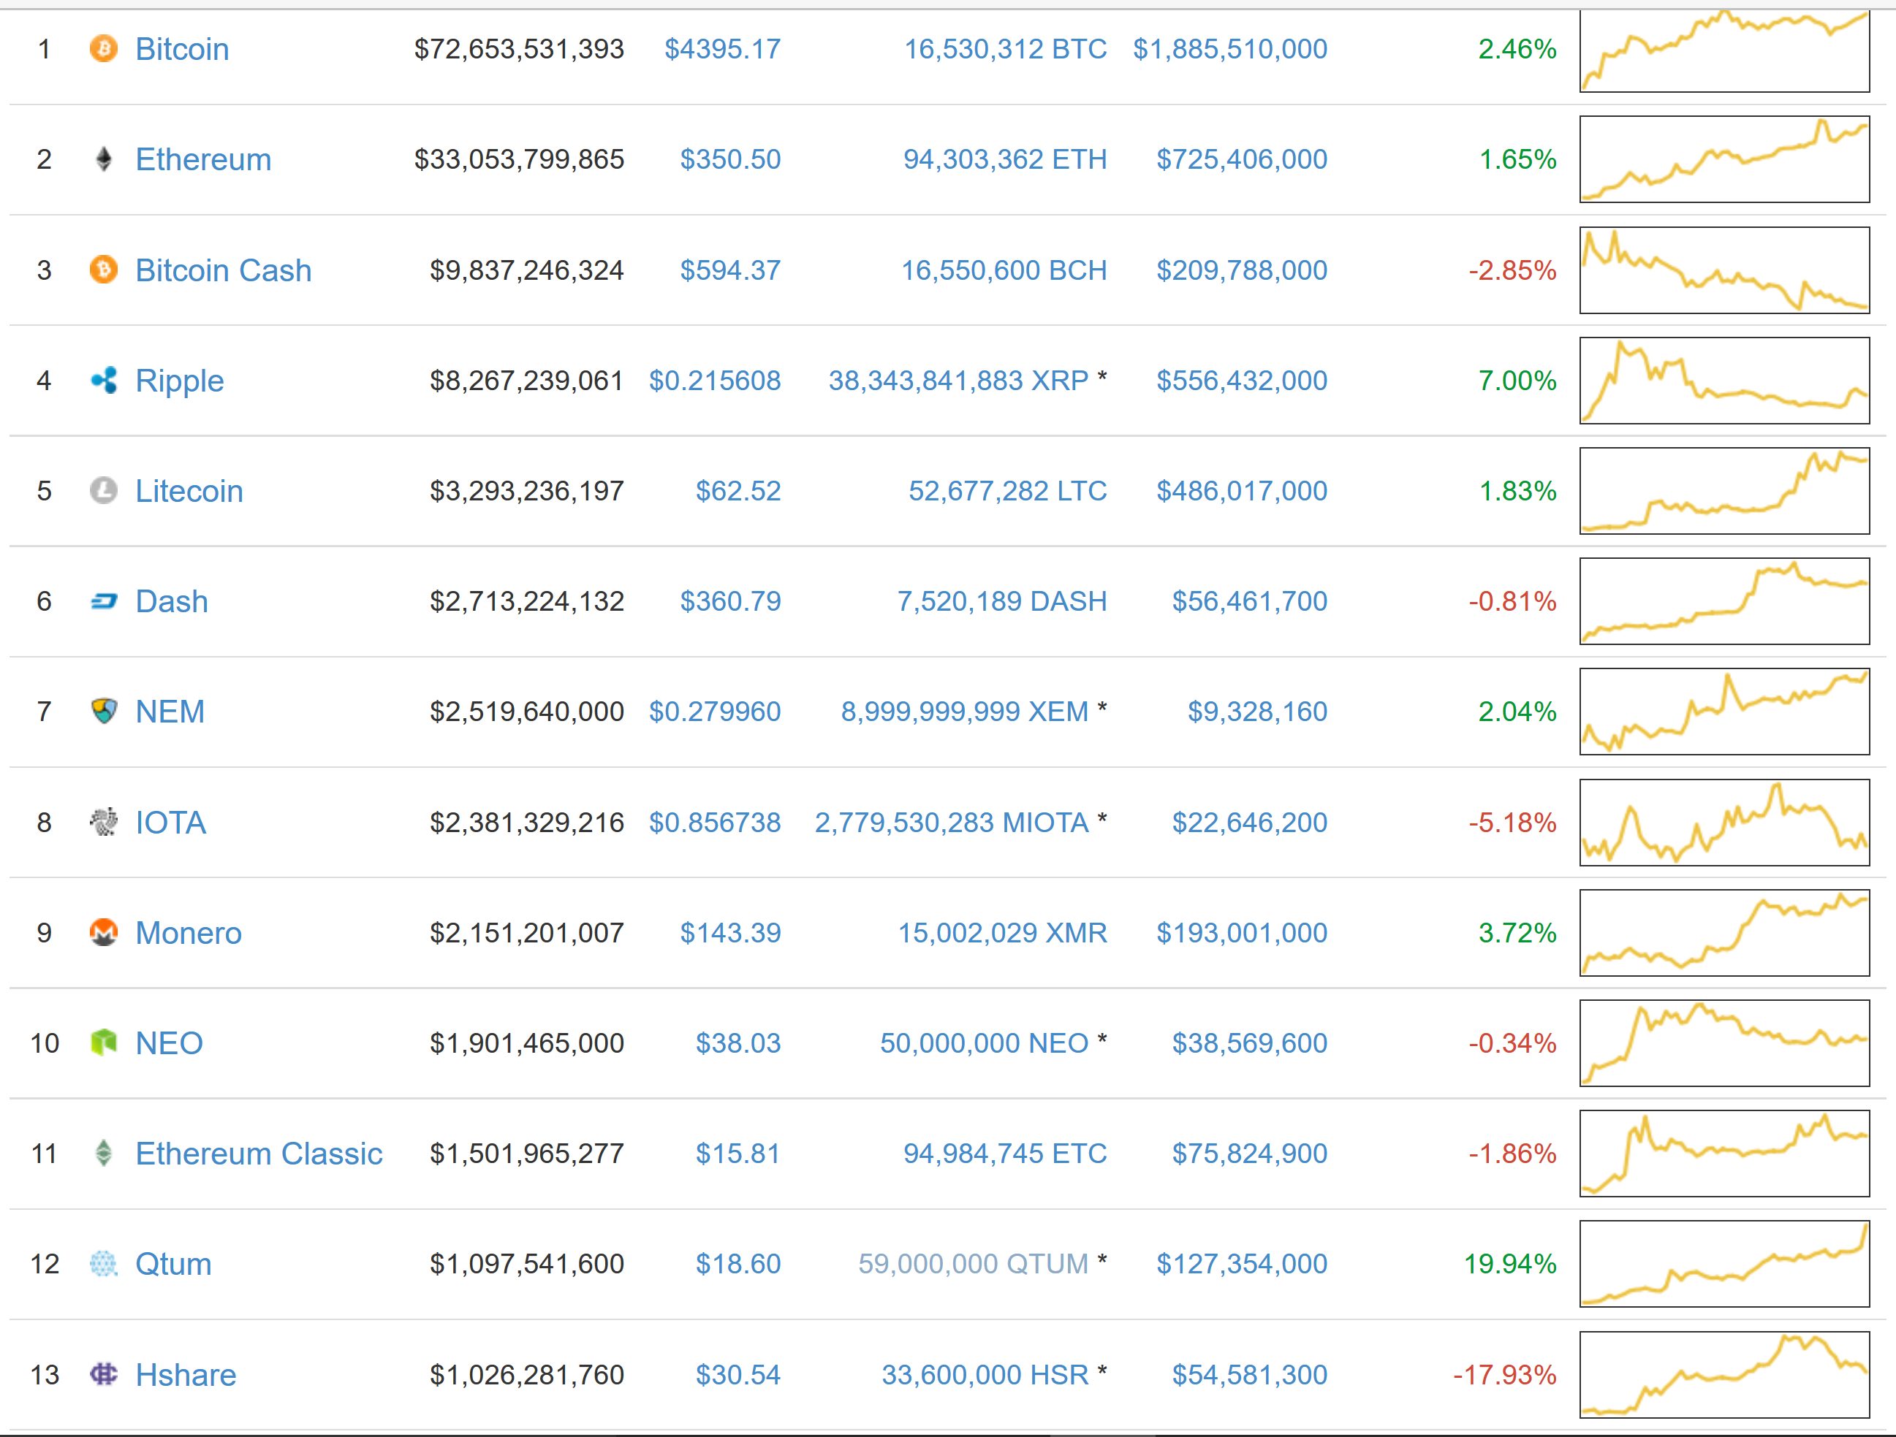Click the Ethereum Classic logo icon
Screen dimensions: 1896x1437
tap(104, 1154)
